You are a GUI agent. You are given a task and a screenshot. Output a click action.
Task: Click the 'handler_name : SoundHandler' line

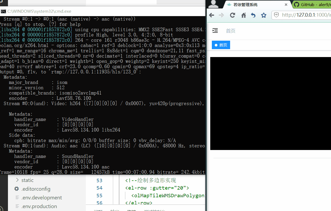(54, 156)
